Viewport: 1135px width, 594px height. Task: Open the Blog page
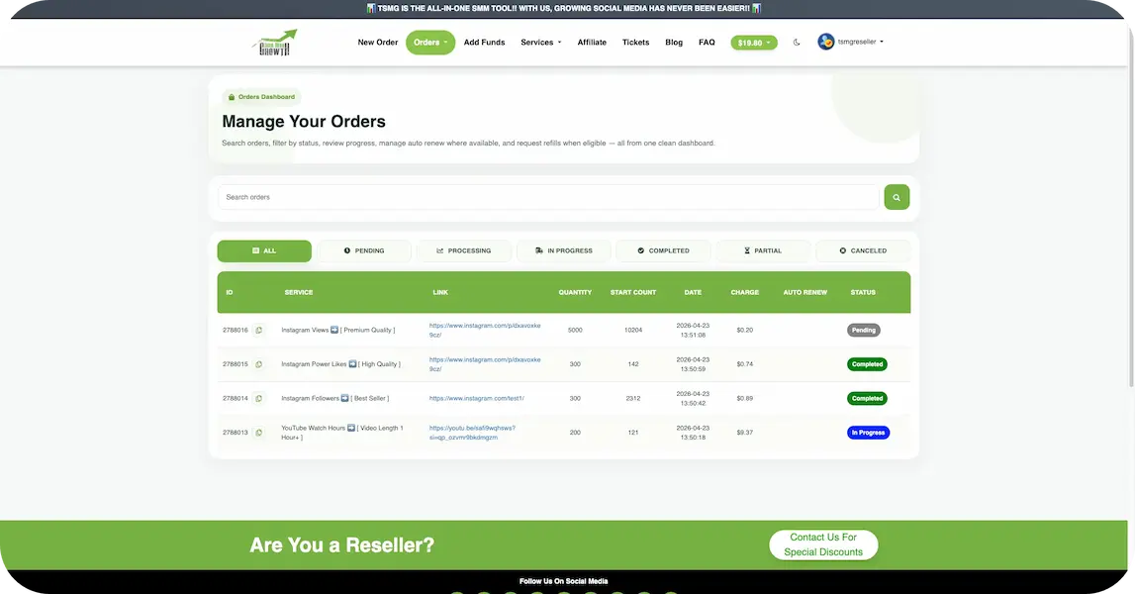coord(674,42)
